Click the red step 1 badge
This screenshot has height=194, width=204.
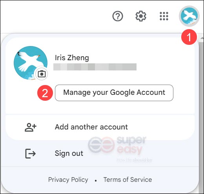click(x=189, y=37)
